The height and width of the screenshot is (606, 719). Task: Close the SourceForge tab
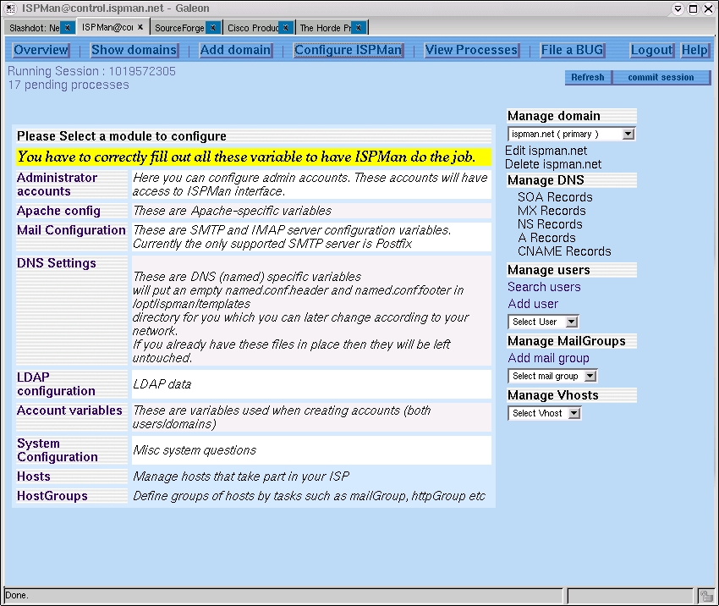click(x=213, y=28)
